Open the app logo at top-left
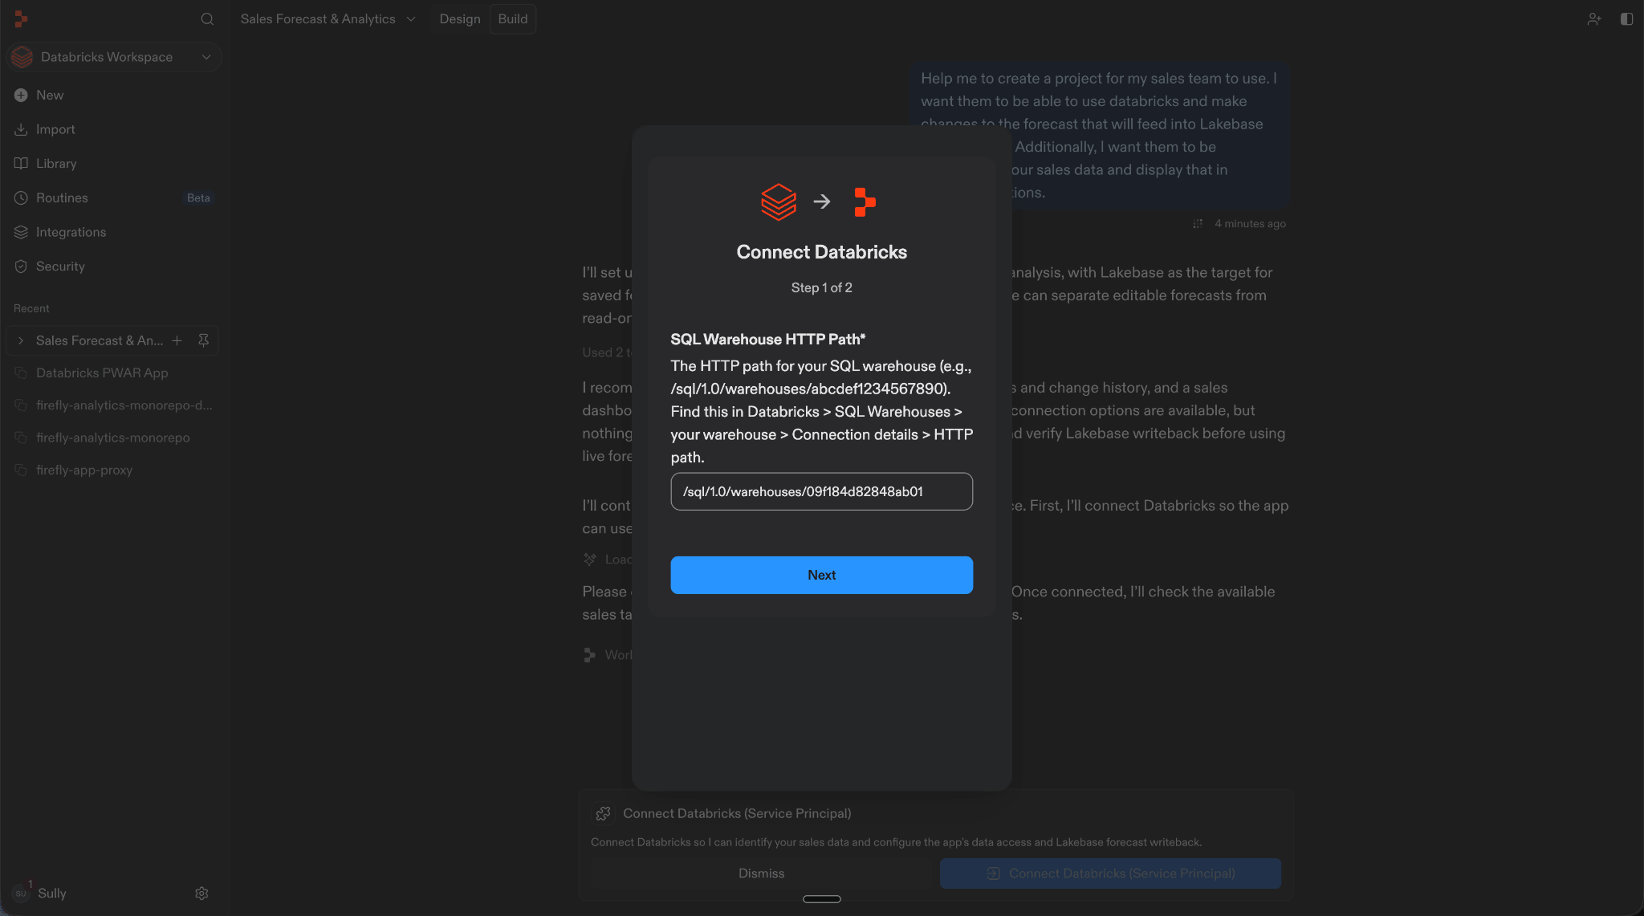The height and width of the screenshot is (916, 1644). click(x=21, y=18)
